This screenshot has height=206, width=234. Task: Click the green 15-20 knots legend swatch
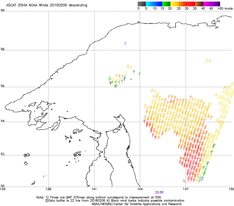pos(166,4)
